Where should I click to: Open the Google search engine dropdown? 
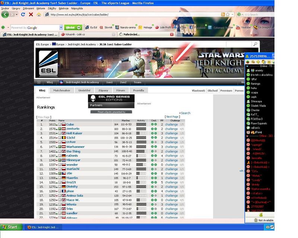click(61, 28)
